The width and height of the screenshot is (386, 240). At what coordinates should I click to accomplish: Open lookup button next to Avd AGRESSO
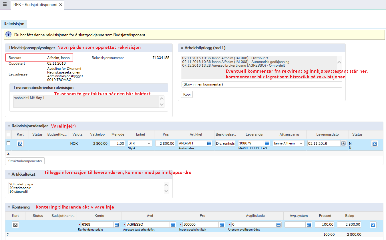[173, 225]
